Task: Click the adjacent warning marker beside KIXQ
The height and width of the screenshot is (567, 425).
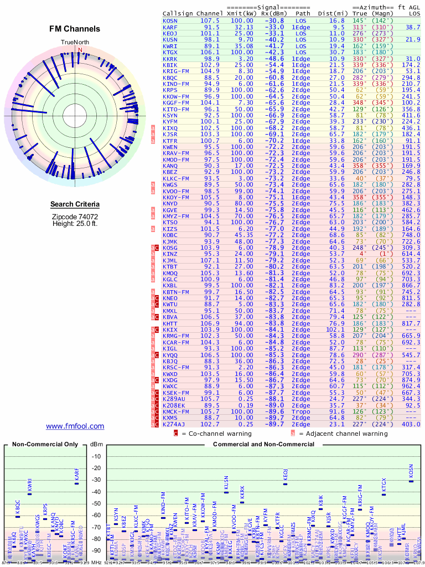Action: [x=153, y=128]
